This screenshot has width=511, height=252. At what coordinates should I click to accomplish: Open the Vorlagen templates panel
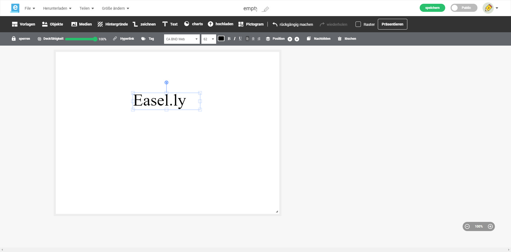click(x=24, y=24)
